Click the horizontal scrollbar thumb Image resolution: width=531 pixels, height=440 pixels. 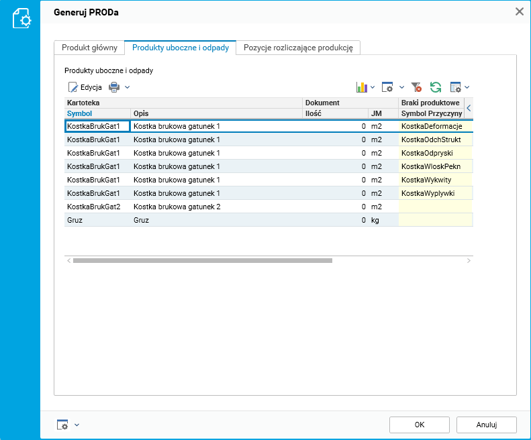(x=201, y=260)
